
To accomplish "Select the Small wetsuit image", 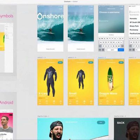I will point(81,79).
